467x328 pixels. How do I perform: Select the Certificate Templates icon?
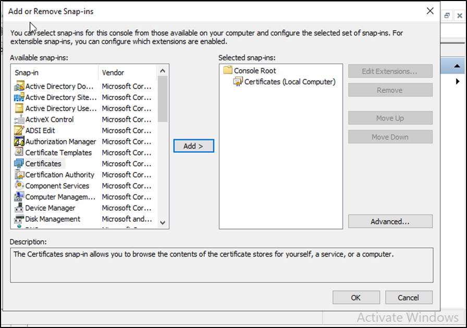coord(19,153)
